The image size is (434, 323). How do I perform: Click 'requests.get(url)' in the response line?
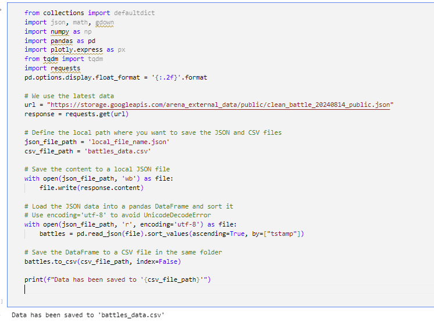(x=97, y=114)
